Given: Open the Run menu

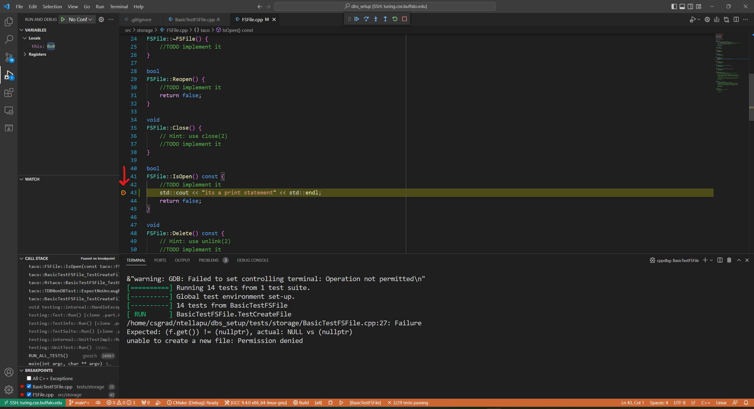Looking at the screenshot, I should [x=100, y=6].
